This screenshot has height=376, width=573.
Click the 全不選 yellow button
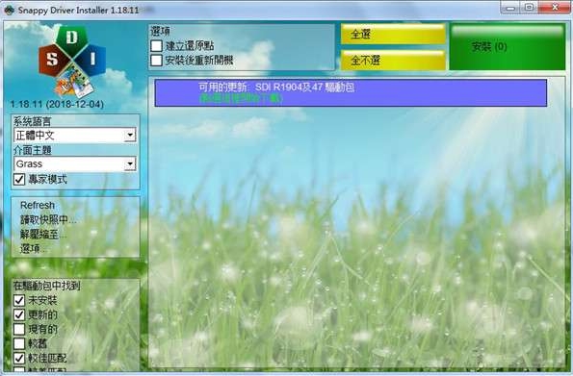click(393, 60)
